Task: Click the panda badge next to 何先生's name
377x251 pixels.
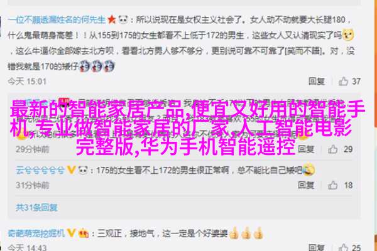Action: point(123,19)
